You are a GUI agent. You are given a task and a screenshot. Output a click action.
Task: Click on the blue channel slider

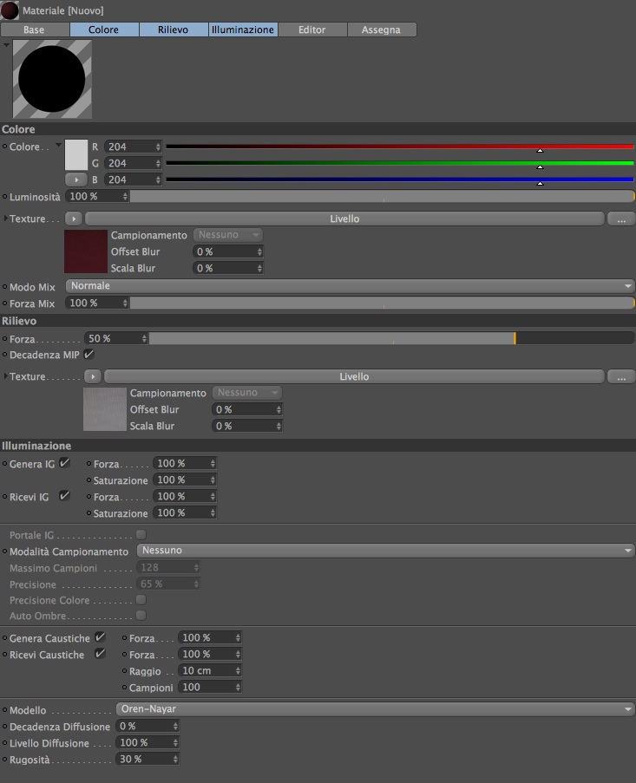400,179
